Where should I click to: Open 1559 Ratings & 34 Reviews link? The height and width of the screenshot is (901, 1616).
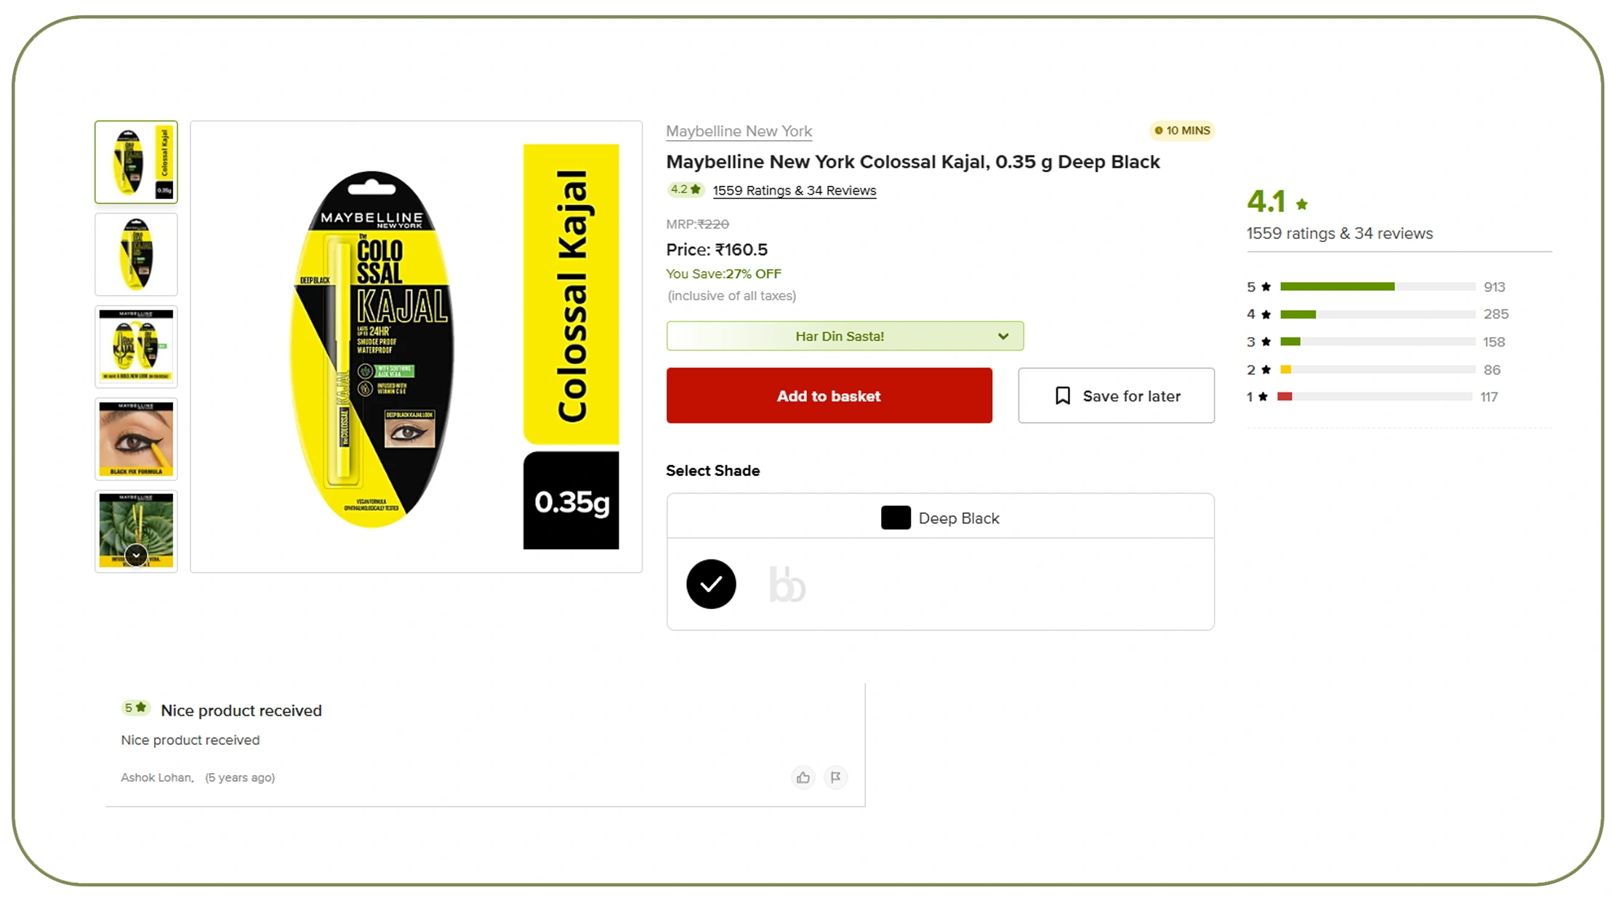tap(794, 190)
